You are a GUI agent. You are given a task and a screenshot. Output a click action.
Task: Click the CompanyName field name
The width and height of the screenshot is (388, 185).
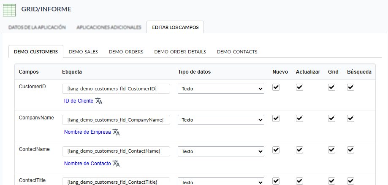pos(36,118)
